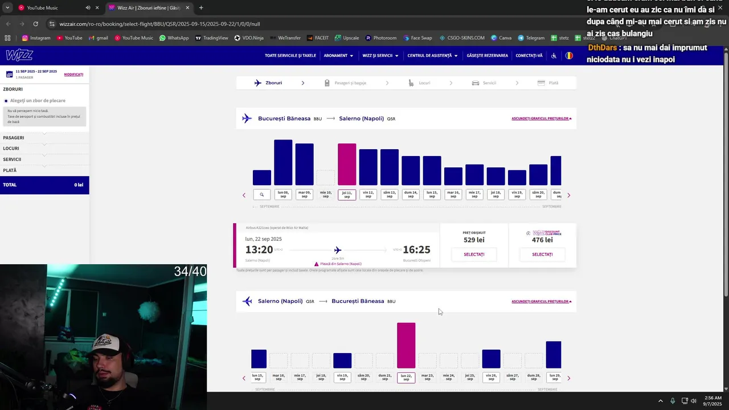
Task: Show hidden system tray icons
Action: (661, 401)
